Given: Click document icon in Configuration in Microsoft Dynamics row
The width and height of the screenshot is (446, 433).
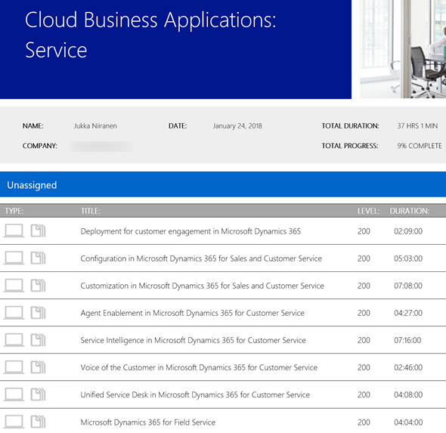Looking at the screenshot, I should 38,258.
